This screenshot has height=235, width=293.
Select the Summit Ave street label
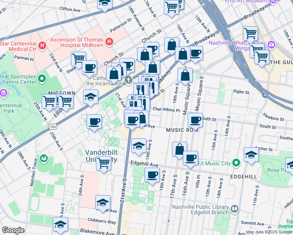[x=252, y=223]
